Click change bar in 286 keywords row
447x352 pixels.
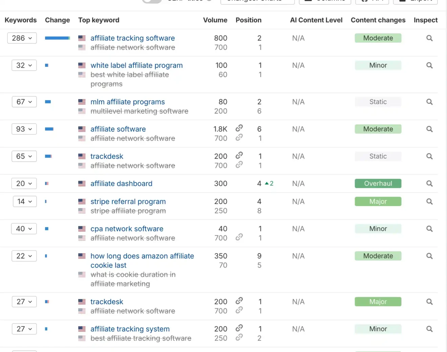(x=58, y=38)
